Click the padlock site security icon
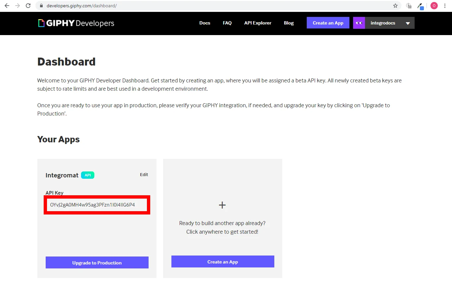The width and height of the screenshot is (452, 282). (41, 6)
